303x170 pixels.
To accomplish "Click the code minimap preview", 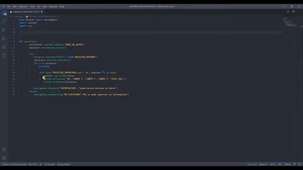I will [290, 22].
